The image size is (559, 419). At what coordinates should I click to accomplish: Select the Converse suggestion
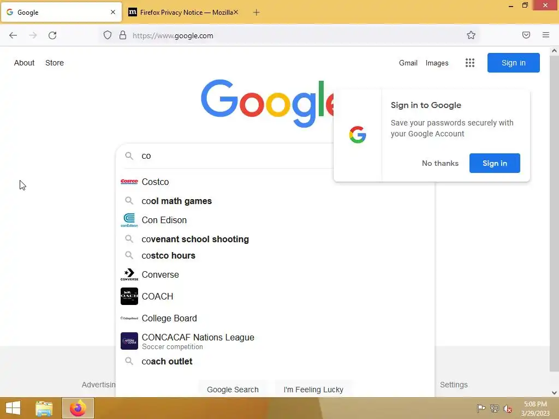(x=275, y=275)
